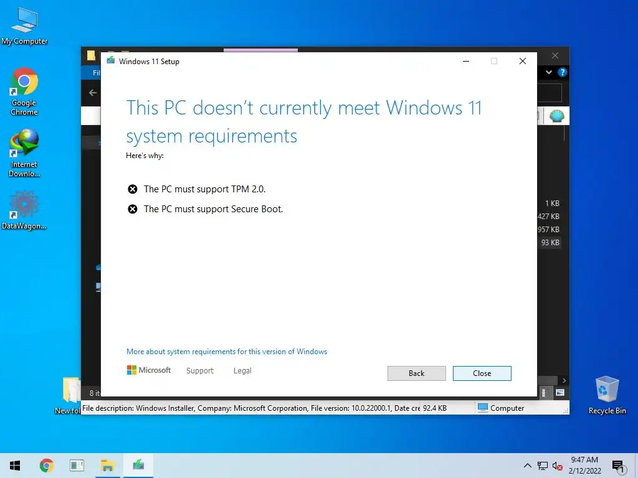This screenshot has height=478, width=638.
Task: Close the File Explorer window behind
Action: click(x=555, y=55)
